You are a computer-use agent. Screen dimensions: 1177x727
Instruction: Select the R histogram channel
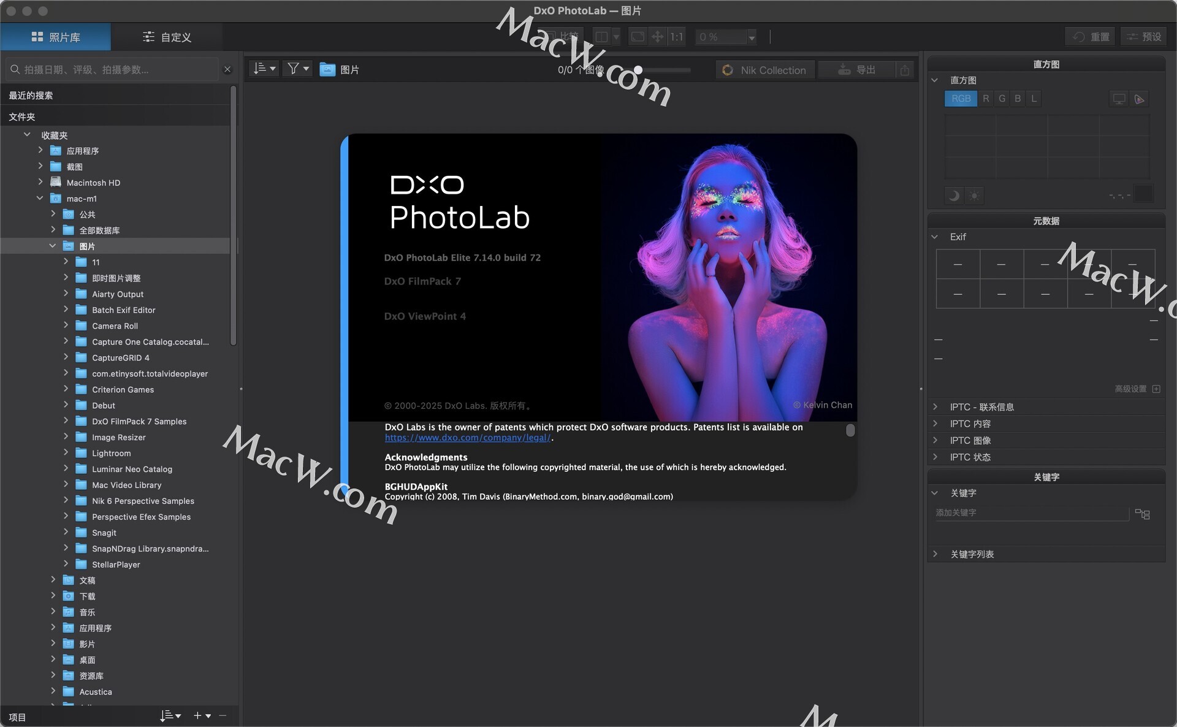pos(986,99)
